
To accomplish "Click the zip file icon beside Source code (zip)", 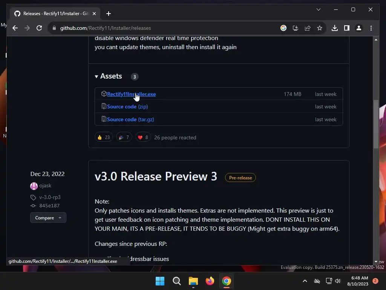I will (104, 106).
